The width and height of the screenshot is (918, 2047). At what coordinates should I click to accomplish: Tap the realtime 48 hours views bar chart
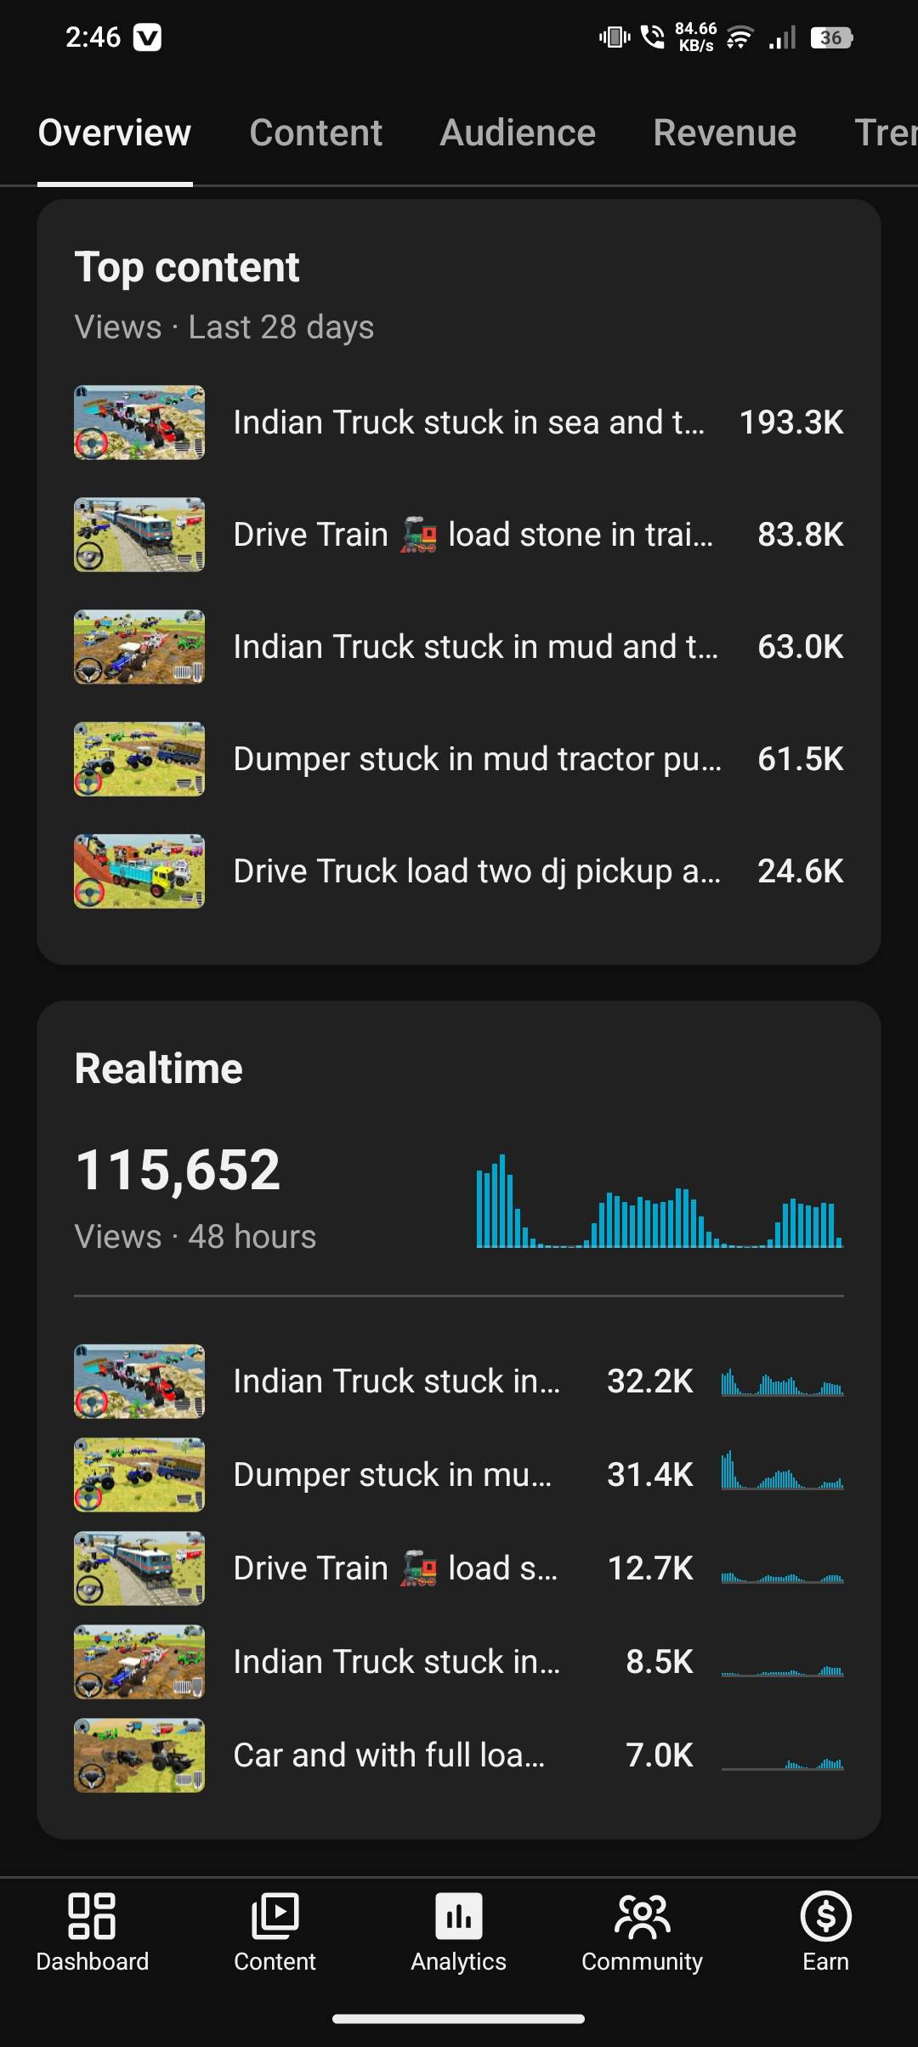(660, 1201)
